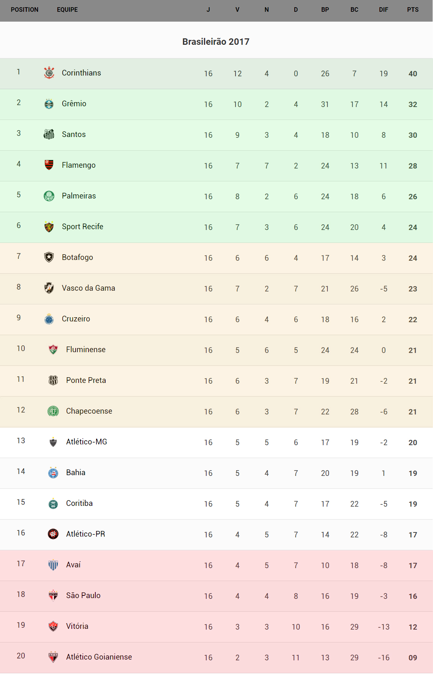Click the Grêmio team logo
433x674 pixels.
click(49, 104)
